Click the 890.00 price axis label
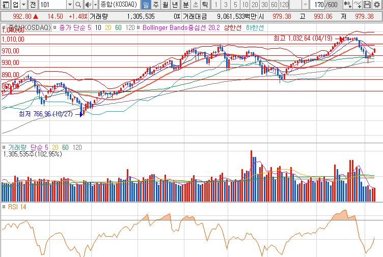Viewport: 383px width, 257px height. coord(11,75)
